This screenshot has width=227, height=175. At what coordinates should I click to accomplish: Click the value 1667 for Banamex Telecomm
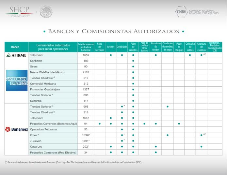(x=86, y=118)
